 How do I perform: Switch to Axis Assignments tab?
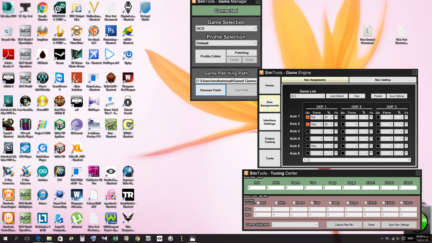pyautogui.click(x=315, y=80)
